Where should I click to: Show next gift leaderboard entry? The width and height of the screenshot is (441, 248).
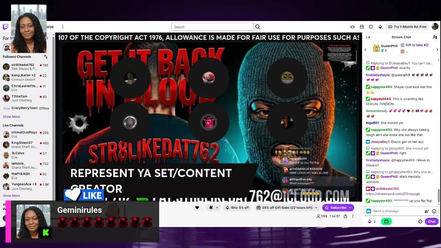click(437, 50)
